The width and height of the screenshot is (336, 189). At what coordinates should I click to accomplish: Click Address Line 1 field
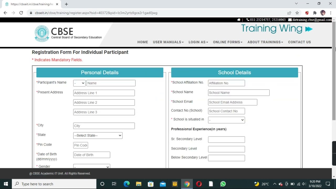[x=104, y=93]
